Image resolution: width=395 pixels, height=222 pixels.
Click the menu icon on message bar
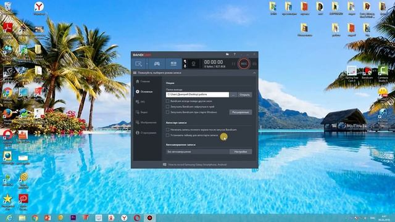click(x=135, y=73)
